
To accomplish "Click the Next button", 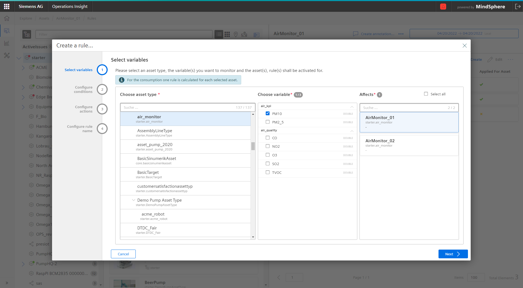I will coord(453,254).
